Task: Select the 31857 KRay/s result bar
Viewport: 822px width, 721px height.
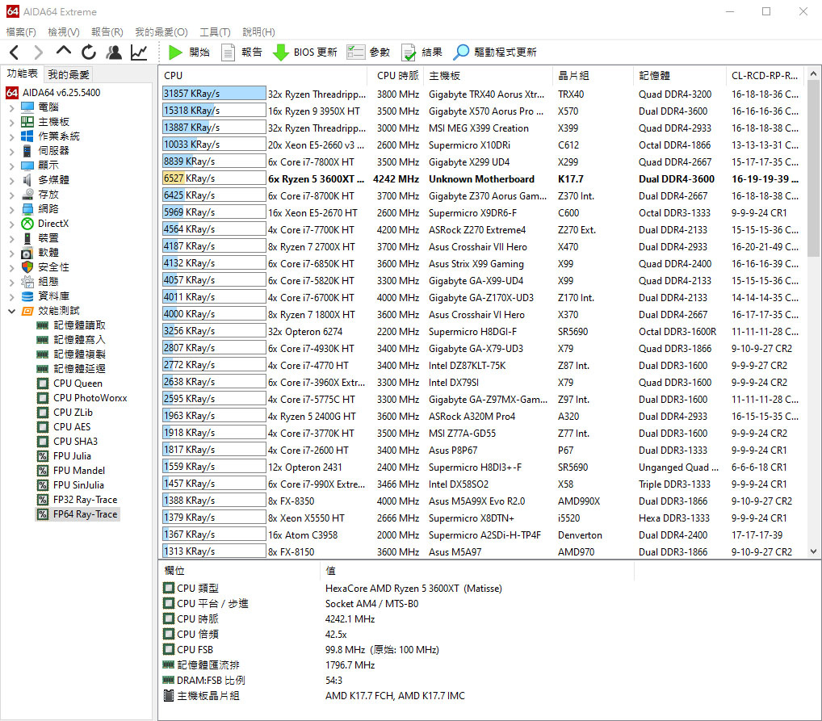Action: [x=214, y=94]
